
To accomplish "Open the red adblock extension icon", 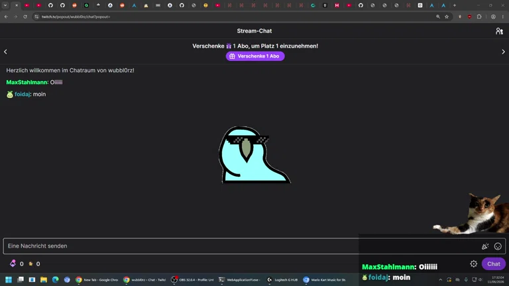I will pos(469,17).
